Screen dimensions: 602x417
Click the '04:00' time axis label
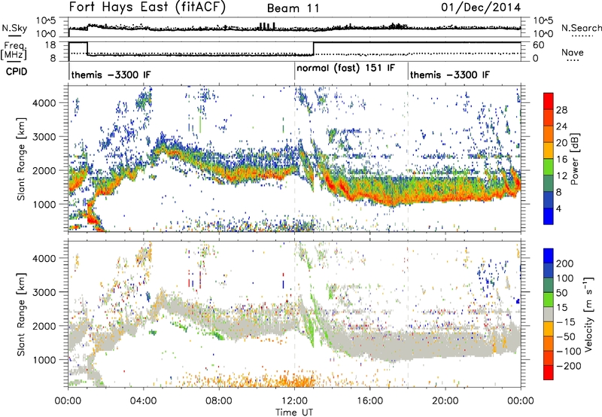(x=144, y=401)
